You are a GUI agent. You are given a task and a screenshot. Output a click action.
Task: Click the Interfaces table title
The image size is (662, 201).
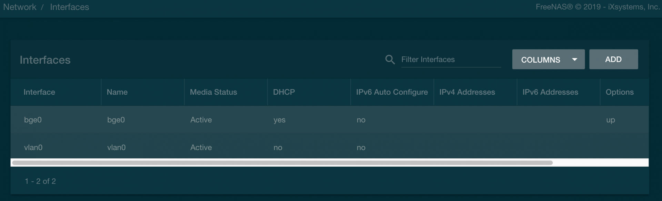tap(45, 60)
